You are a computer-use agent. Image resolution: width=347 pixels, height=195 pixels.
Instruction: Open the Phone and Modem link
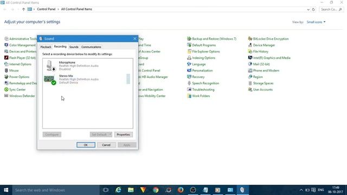(264, 70)
